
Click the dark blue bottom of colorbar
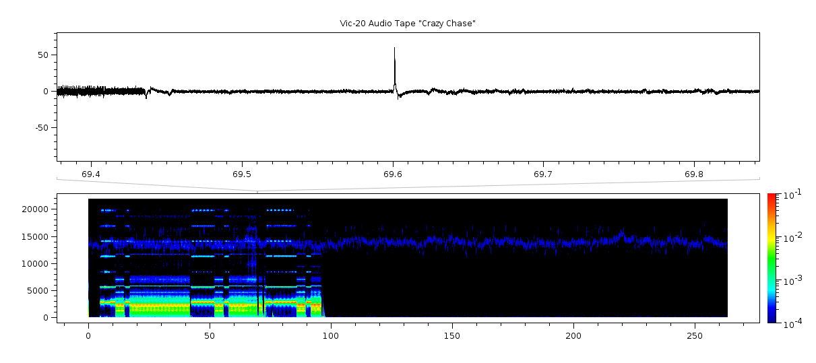coord(772,319)
